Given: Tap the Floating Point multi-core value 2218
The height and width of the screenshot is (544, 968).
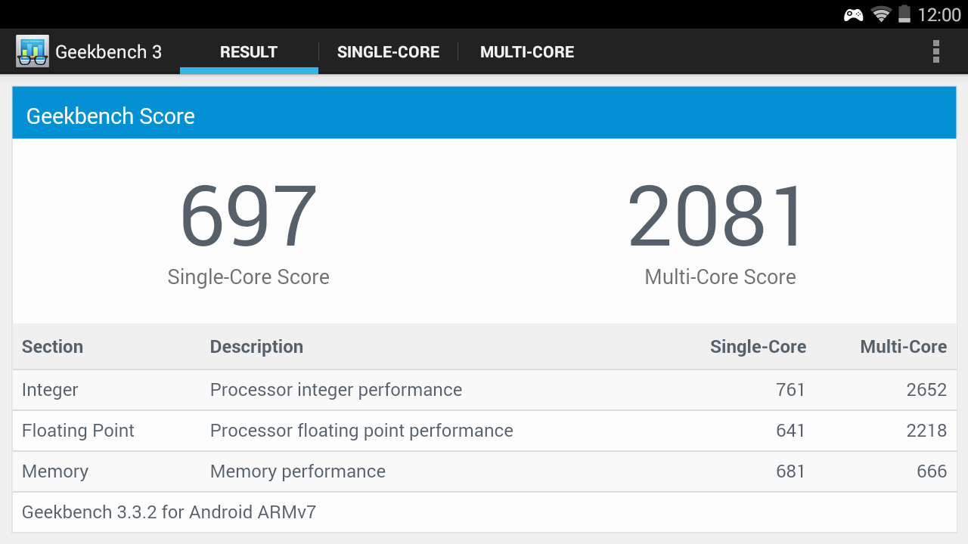Looking at the screenshot, I should click(x=926, y=431).
